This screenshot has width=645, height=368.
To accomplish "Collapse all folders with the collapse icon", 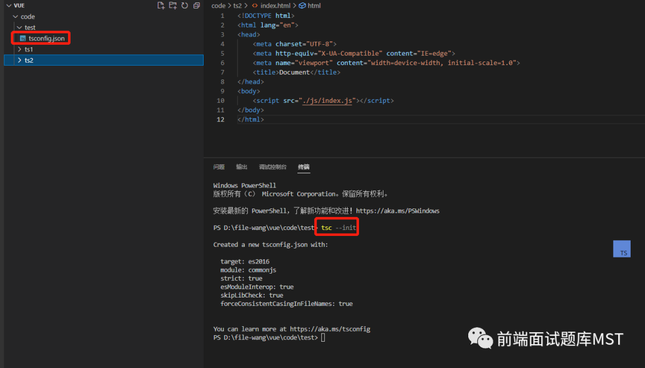I will pyautogui.click(x=196, y=5).
